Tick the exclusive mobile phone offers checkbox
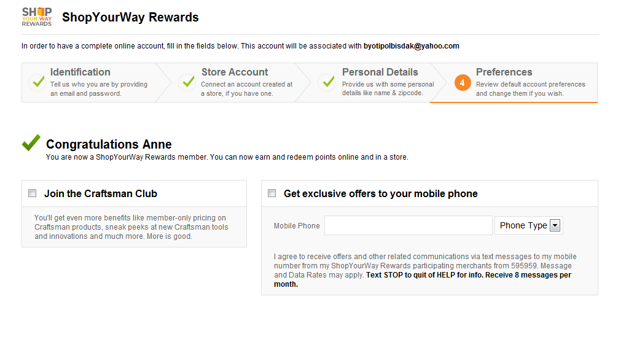The height and width of the screenshot is (342, 637). [272, 193]
